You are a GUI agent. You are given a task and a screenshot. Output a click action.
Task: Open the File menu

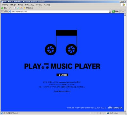(x=5, y=5)
